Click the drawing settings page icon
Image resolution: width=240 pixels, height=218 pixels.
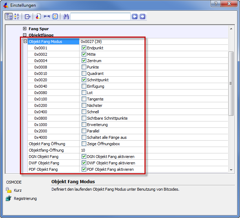pos(38,16)
